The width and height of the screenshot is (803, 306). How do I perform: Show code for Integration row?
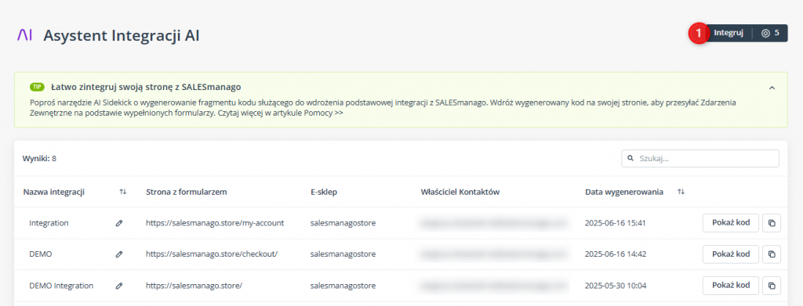(x=731, y=223)
